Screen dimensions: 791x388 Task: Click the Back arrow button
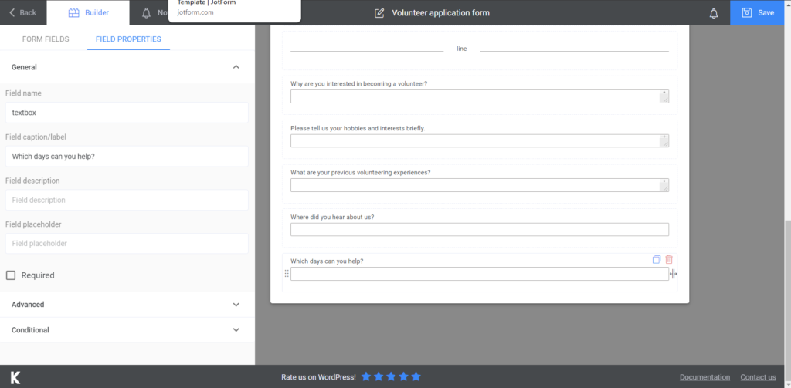coord(22,12)
